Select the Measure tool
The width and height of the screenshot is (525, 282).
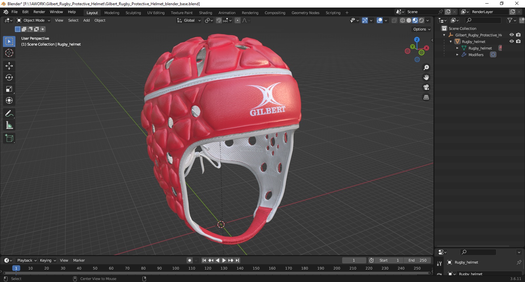coord(9,125)
